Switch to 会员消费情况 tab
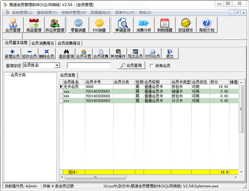This screenshot has height=191, width=249. pos(43,43)
